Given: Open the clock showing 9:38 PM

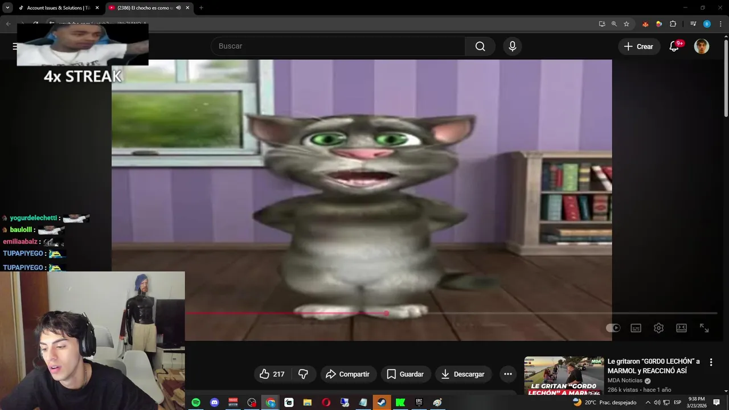Looking at the screenshot, I should point(697,403).
